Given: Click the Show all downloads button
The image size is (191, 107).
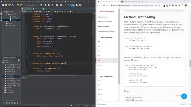Looking at the screenshot, I should pos(184,104).
